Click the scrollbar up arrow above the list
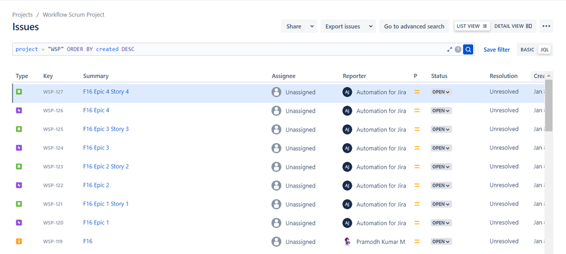This screenshot has width=566, height=254. [548, 75]
